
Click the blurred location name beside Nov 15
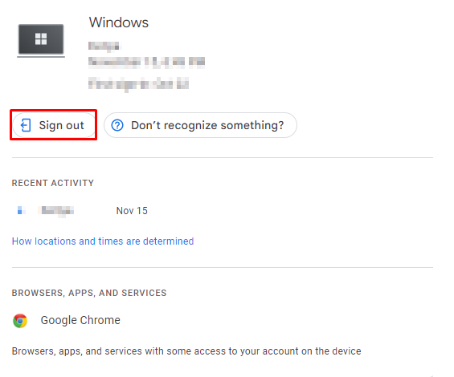(x=56, y=211)
